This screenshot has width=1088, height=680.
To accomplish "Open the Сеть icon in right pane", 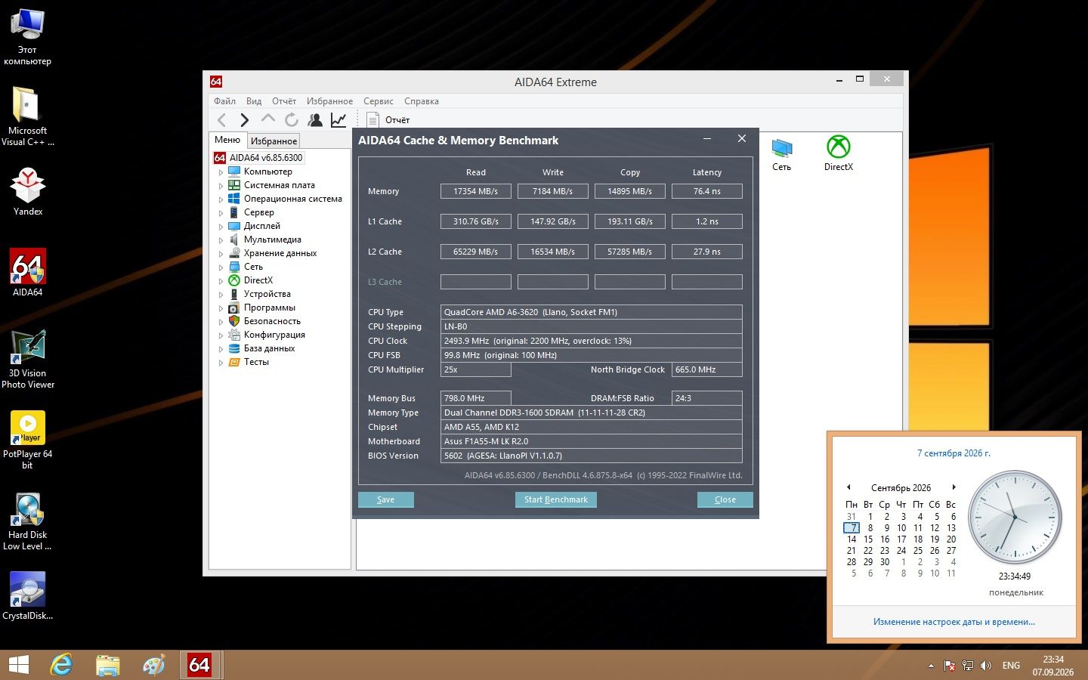I will 782,153.
